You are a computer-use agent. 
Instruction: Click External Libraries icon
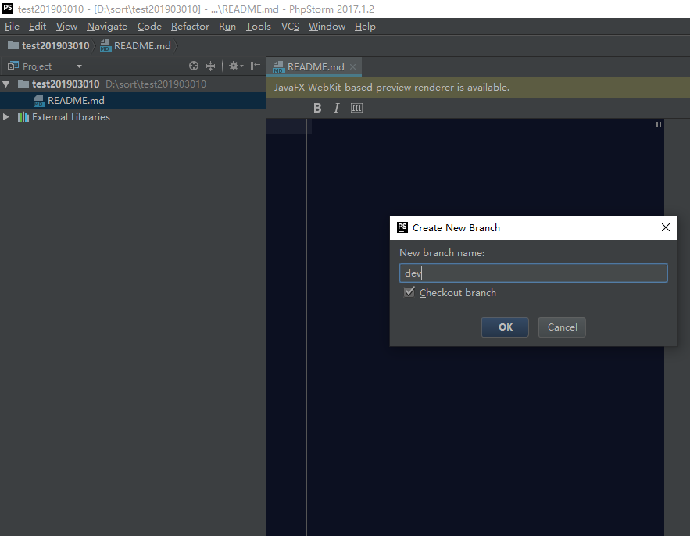pos(23,117)
